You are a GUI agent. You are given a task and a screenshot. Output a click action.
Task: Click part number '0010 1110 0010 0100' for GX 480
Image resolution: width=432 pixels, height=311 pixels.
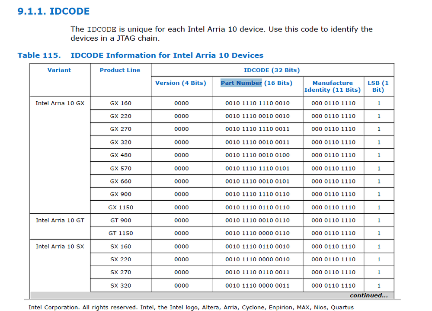click(x=257, y=155)
